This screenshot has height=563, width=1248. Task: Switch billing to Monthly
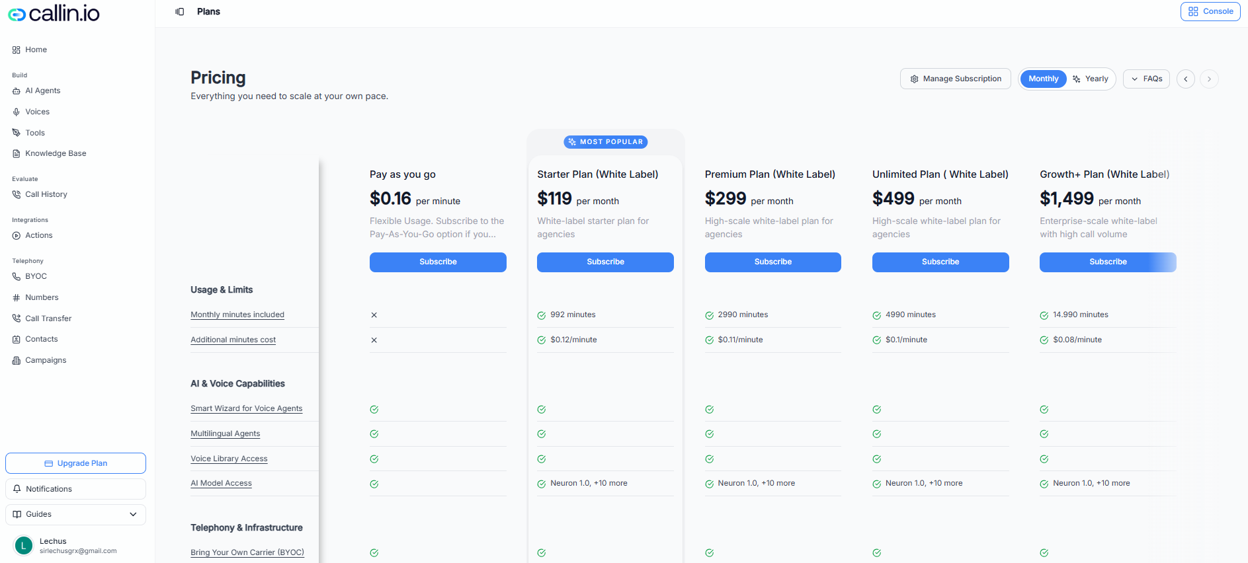point(1043,79)
